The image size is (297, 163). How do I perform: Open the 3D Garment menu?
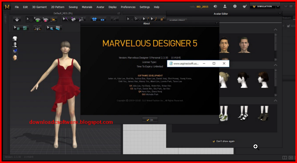coord(40,7)
